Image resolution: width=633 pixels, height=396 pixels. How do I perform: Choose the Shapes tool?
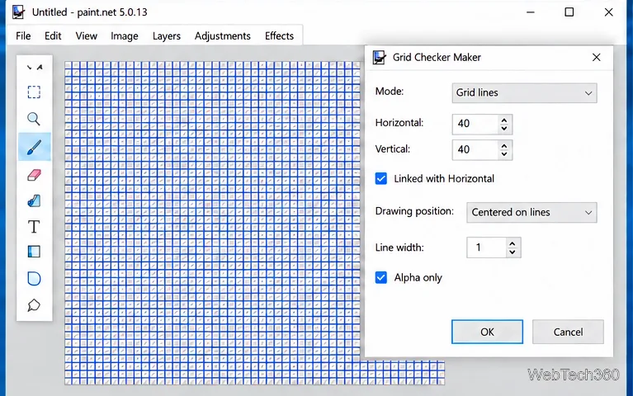pyautogui.click(x=34, y=279)
